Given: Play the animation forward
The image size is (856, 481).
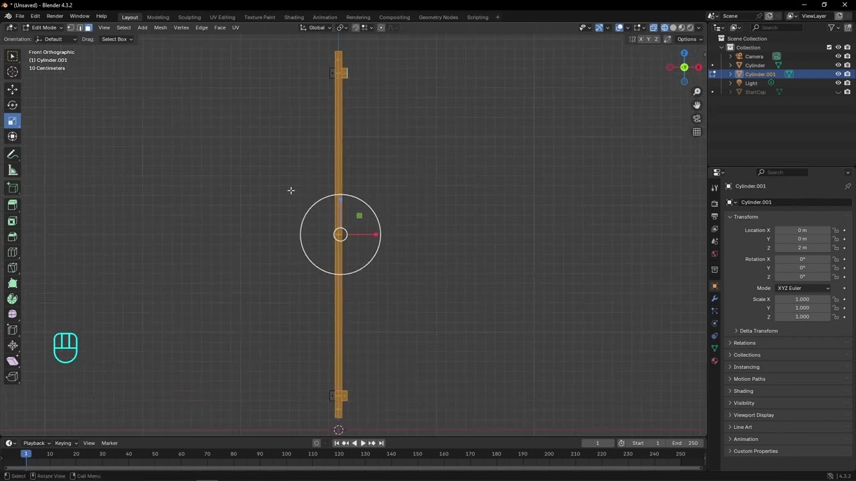Looking at the screenshot, I should coord(363,443).
